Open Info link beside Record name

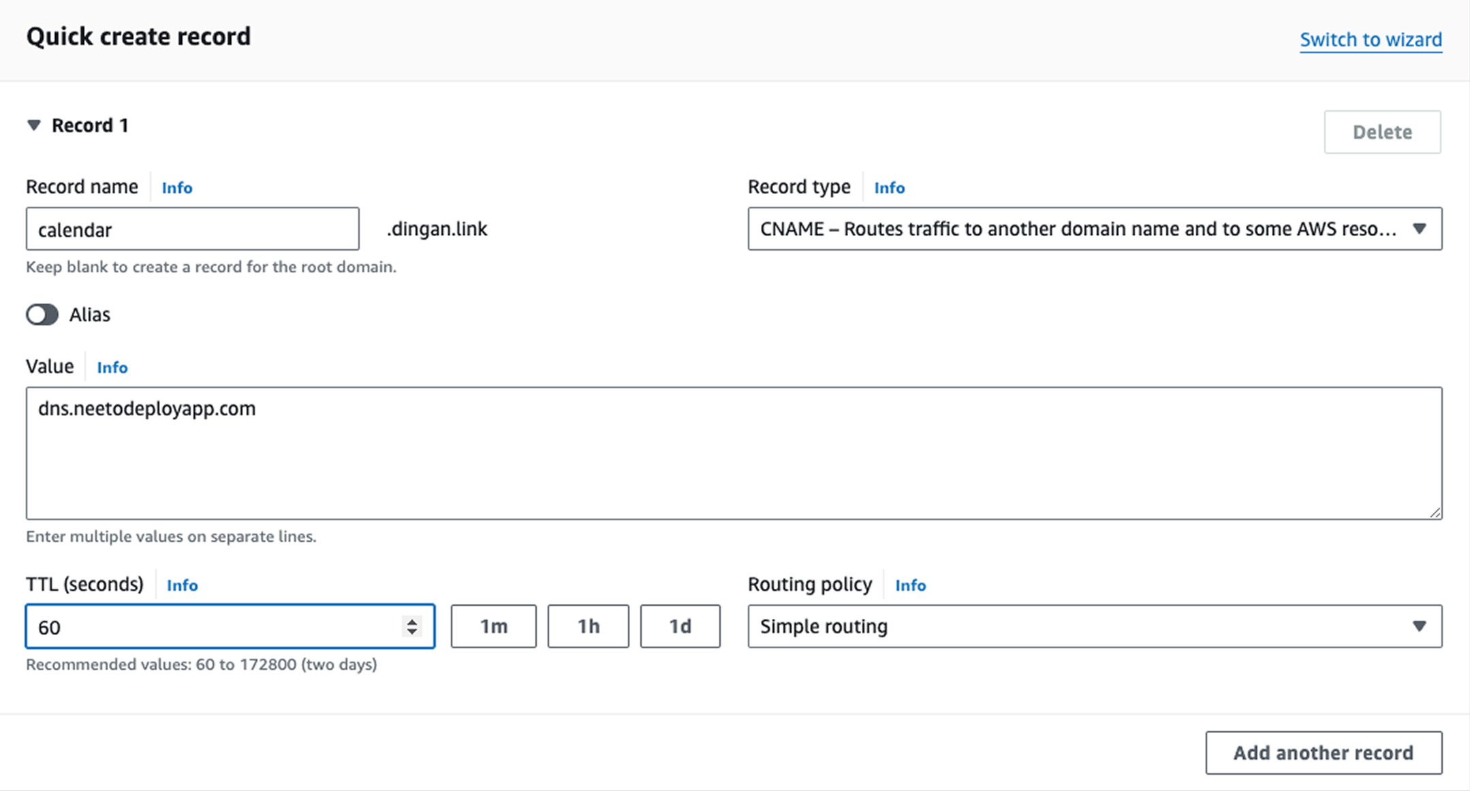coord(177,188)
